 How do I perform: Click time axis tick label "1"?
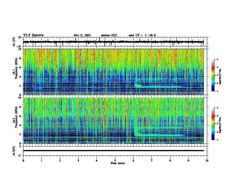[41, 161]
